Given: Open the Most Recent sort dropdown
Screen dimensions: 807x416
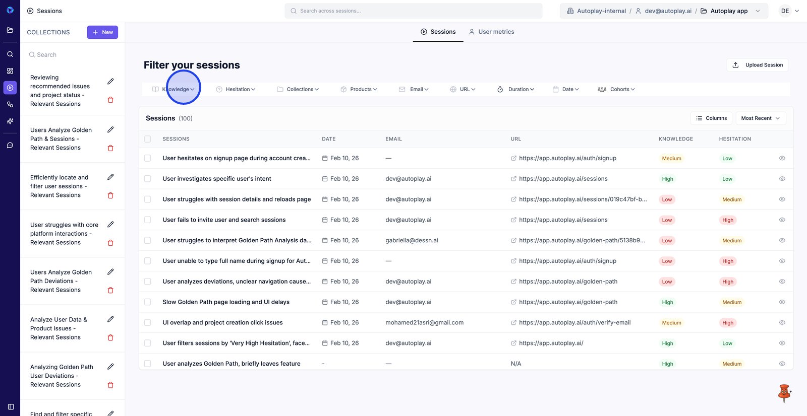Looking at the screenshot, I should point(760,118).
